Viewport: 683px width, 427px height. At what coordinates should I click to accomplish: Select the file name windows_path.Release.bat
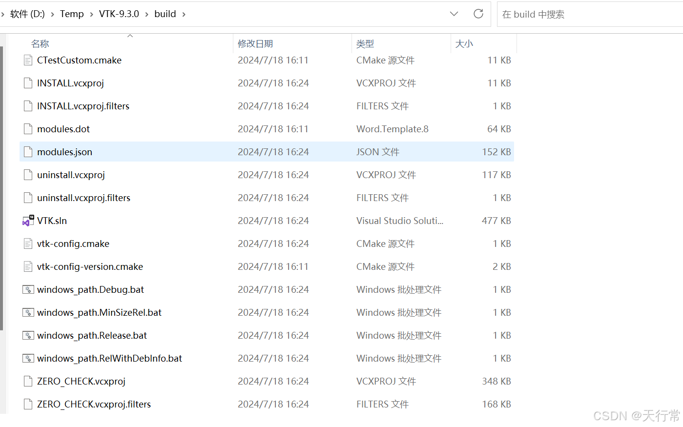click(92, 335)
